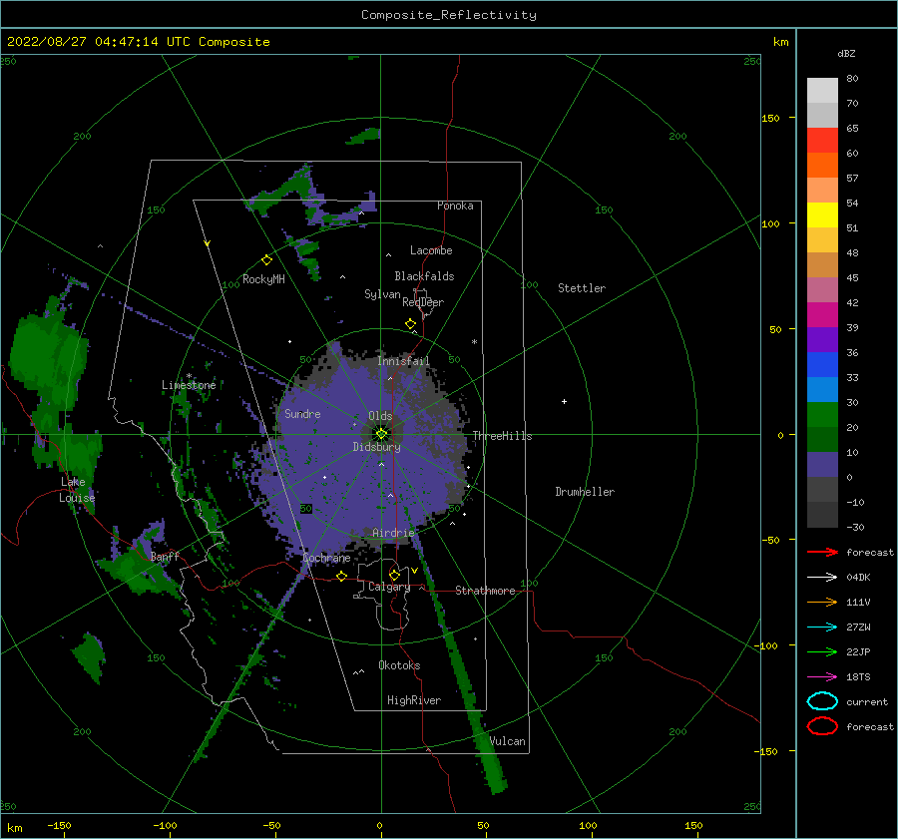The height and width of the screenshot is (839, 898).
Task: Click the white plus marker north of Drumheller
Action: (564, 401)
